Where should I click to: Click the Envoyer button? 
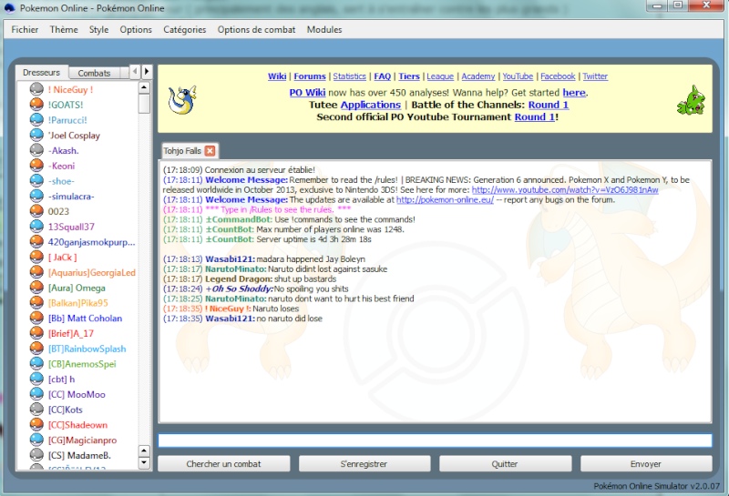pyautogui.click(x=646, y=463)
